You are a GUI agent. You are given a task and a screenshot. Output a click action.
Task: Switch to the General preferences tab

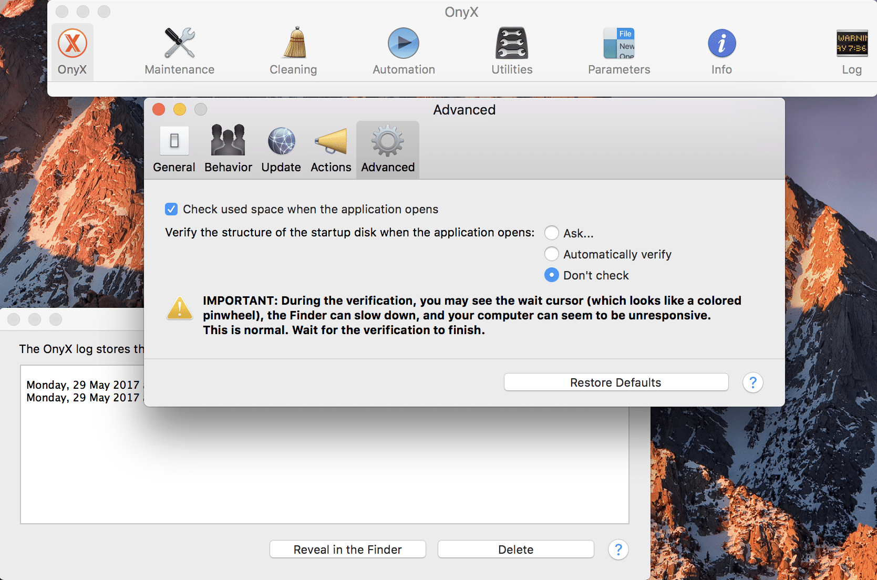tap(174, 149)
